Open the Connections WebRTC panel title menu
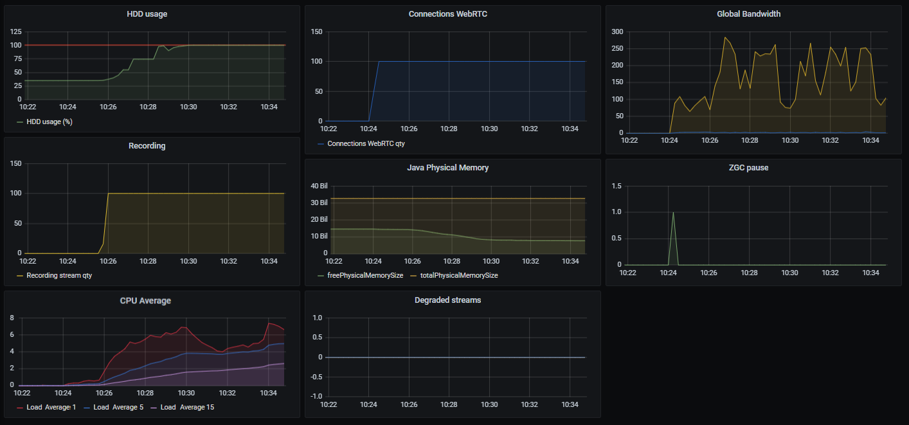This screenshot has height=425, width=909. pos(448,14)
